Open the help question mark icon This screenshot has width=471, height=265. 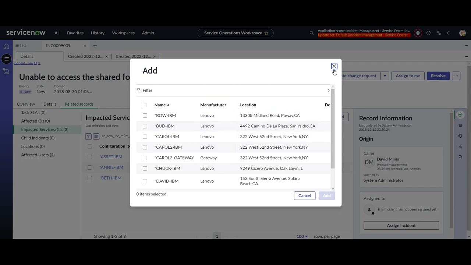pyautogui.click(x=428, y=33)
